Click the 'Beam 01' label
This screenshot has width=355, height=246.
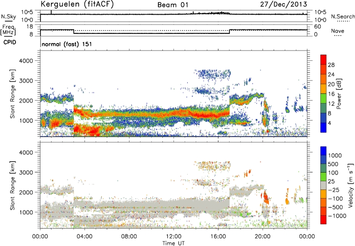pyautogui.click(x=173, y=5)
